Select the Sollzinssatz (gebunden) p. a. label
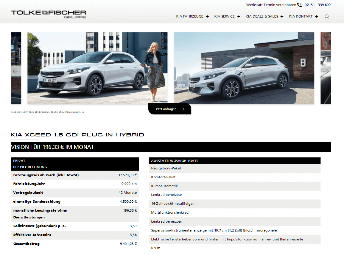Viewport: 344px width, 255px height. pos(40,226)
